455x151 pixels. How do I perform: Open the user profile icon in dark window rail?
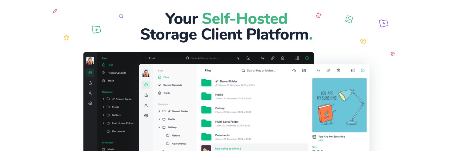(90, 93)
